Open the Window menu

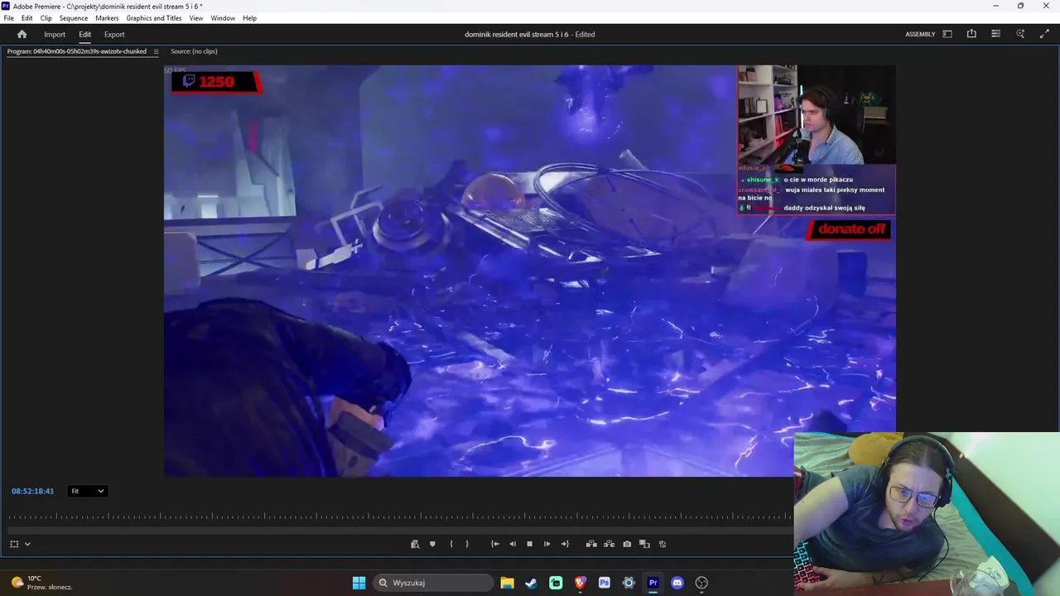tap(223, 18)
